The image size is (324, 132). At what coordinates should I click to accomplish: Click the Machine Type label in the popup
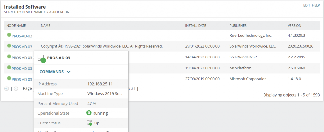click(50, 94)
